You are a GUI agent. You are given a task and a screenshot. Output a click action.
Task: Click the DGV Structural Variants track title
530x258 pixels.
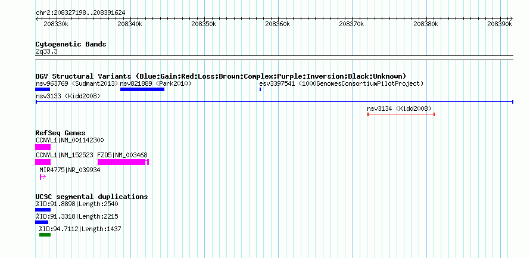point(221,76)
